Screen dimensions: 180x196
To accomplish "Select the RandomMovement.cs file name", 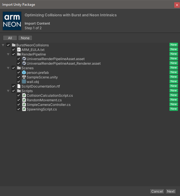I will (x=44, y=100).
